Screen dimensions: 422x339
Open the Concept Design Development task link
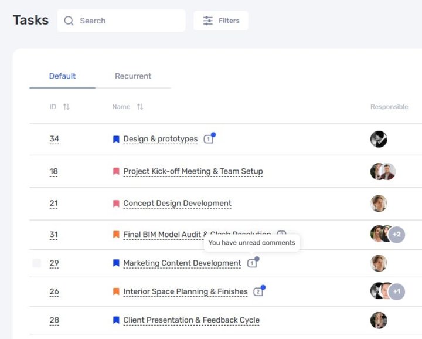tap(177, 204)
